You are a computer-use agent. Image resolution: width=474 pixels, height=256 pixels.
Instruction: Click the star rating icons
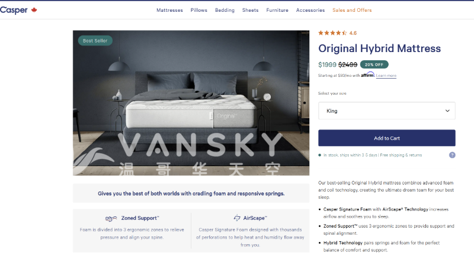(x=332, y=33)
